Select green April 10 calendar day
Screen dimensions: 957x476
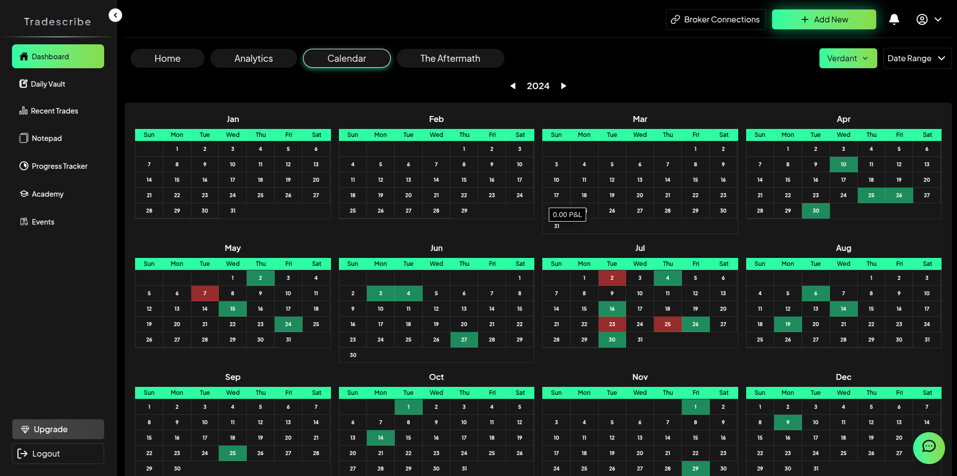843,164
